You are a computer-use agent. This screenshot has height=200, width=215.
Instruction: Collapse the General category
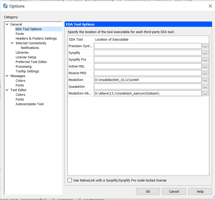[x=7, y=24]
